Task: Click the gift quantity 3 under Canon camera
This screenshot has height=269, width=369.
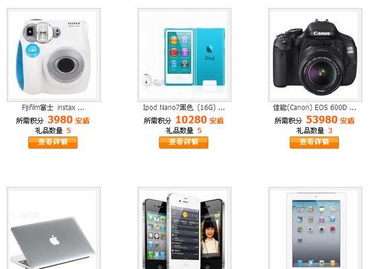Action: (x=330, y=130)
